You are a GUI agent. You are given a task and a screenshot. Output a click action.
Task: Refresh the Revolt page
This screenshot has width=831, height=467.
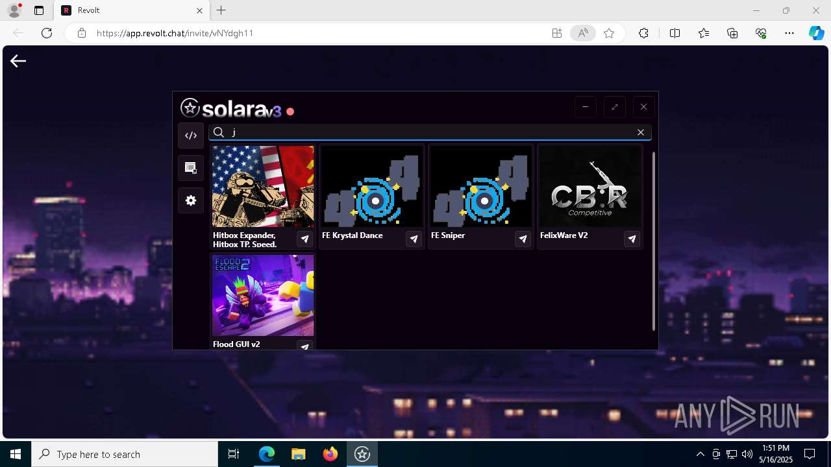click(x=47, y=33)
